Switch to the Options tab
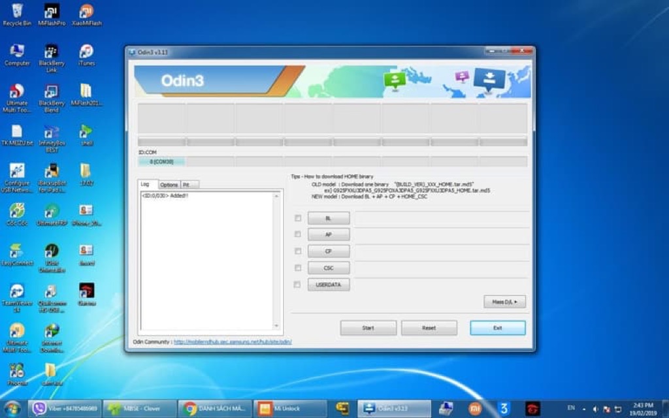This screenshot has height=418, width=669. [169, 185]
